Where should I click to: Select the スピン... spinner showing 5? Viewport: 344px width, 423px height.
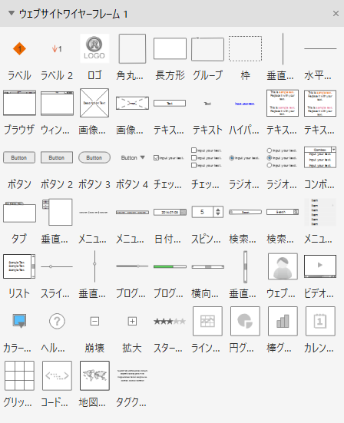click(x=207, y=212)
